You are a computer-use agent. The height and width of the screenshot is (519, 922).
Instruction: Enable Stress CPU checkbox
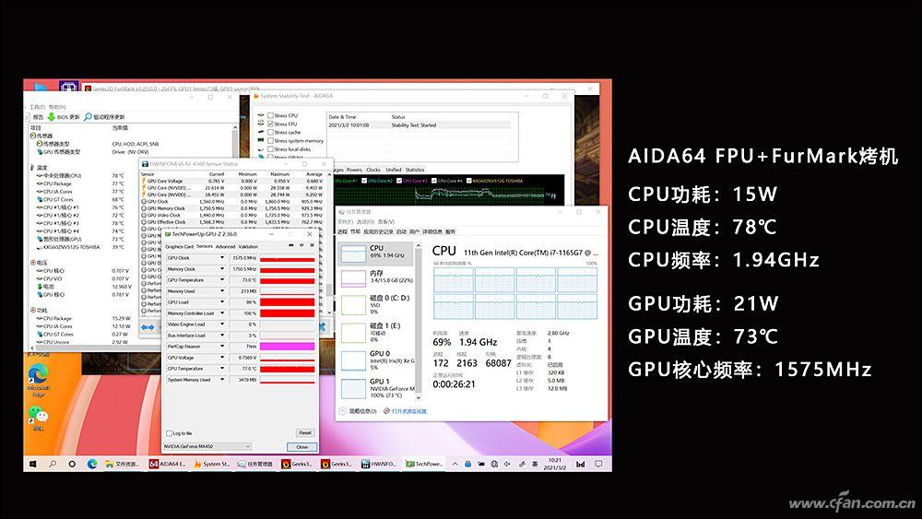point(270,116)
